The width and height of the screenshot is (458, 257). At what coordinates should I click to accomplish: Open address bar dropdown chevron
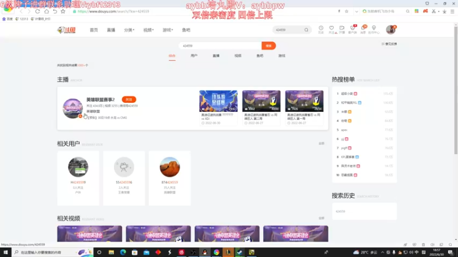356,11
